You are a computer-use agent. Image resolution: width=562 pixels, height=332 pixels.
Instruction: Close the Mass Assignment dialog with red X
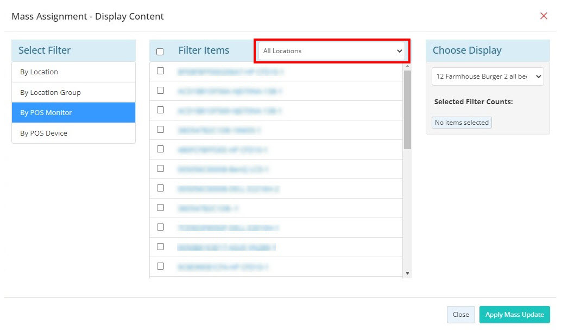544,16
